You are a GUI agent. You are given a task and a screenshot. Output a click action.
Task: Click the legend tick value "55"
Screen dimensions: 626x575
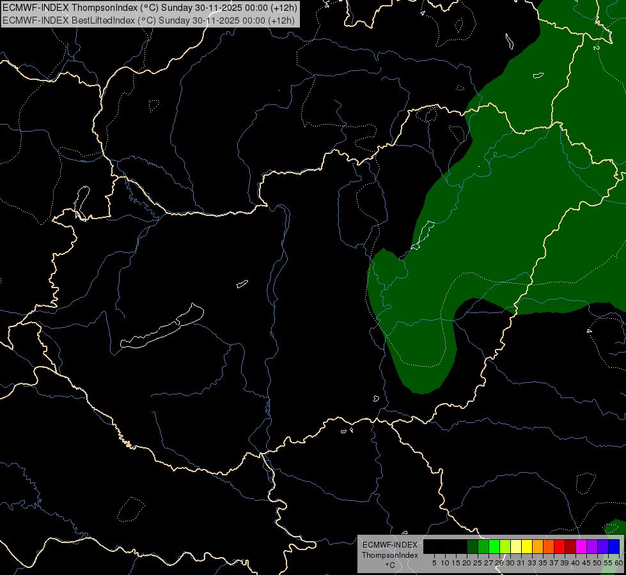coord(607,563)
